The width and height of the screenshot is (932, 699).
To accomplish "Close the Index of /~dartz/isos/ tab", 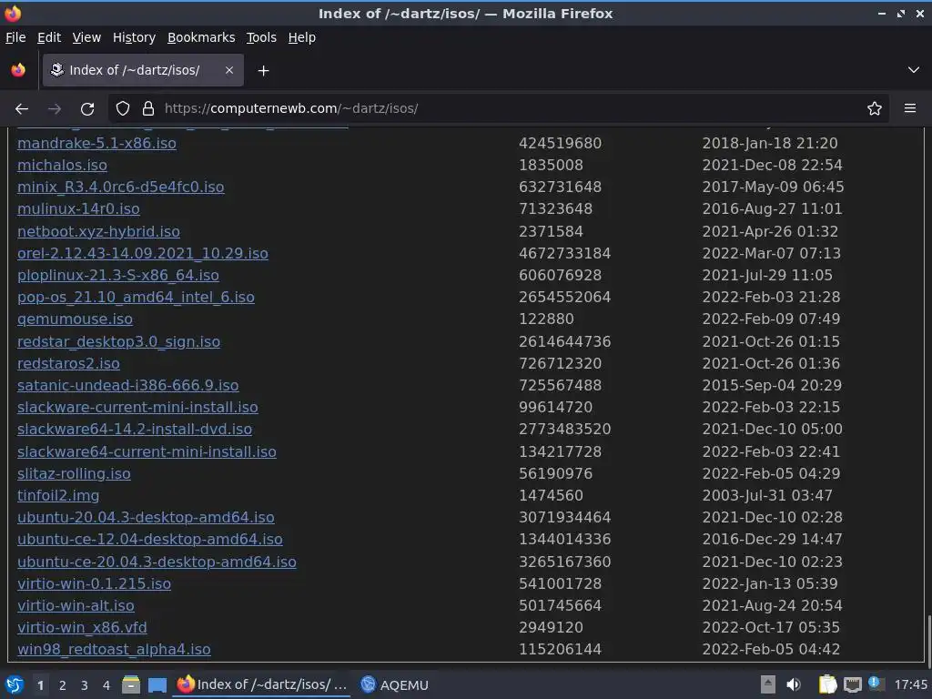I will (228, 70).
